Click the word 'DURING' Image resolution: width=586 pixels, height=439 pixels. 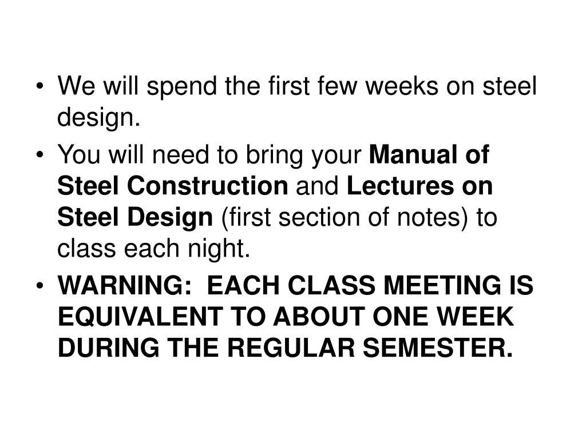[108, 348]
